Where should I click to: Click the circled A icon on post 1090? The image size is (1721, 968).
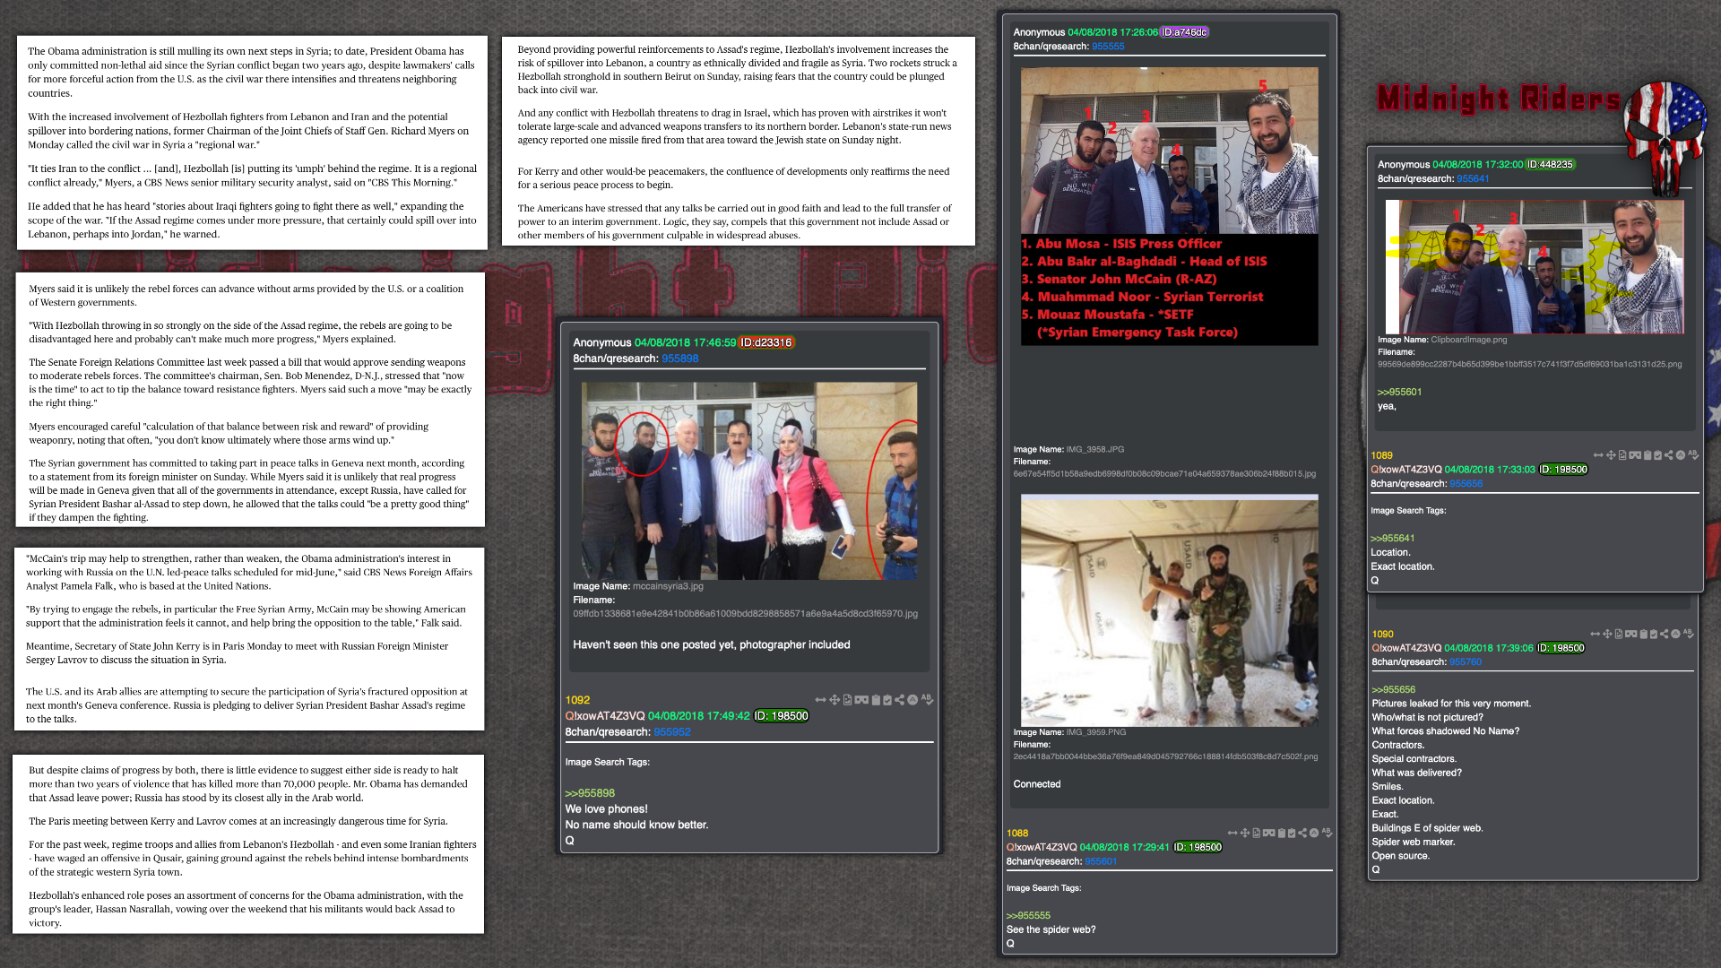(1677, 634)
